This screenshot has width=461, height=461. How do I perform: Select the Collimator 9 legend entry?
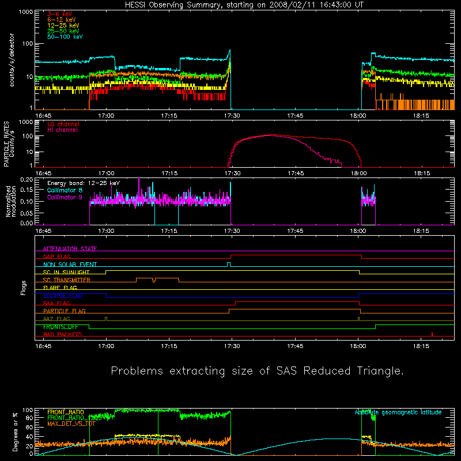point(65,197)
